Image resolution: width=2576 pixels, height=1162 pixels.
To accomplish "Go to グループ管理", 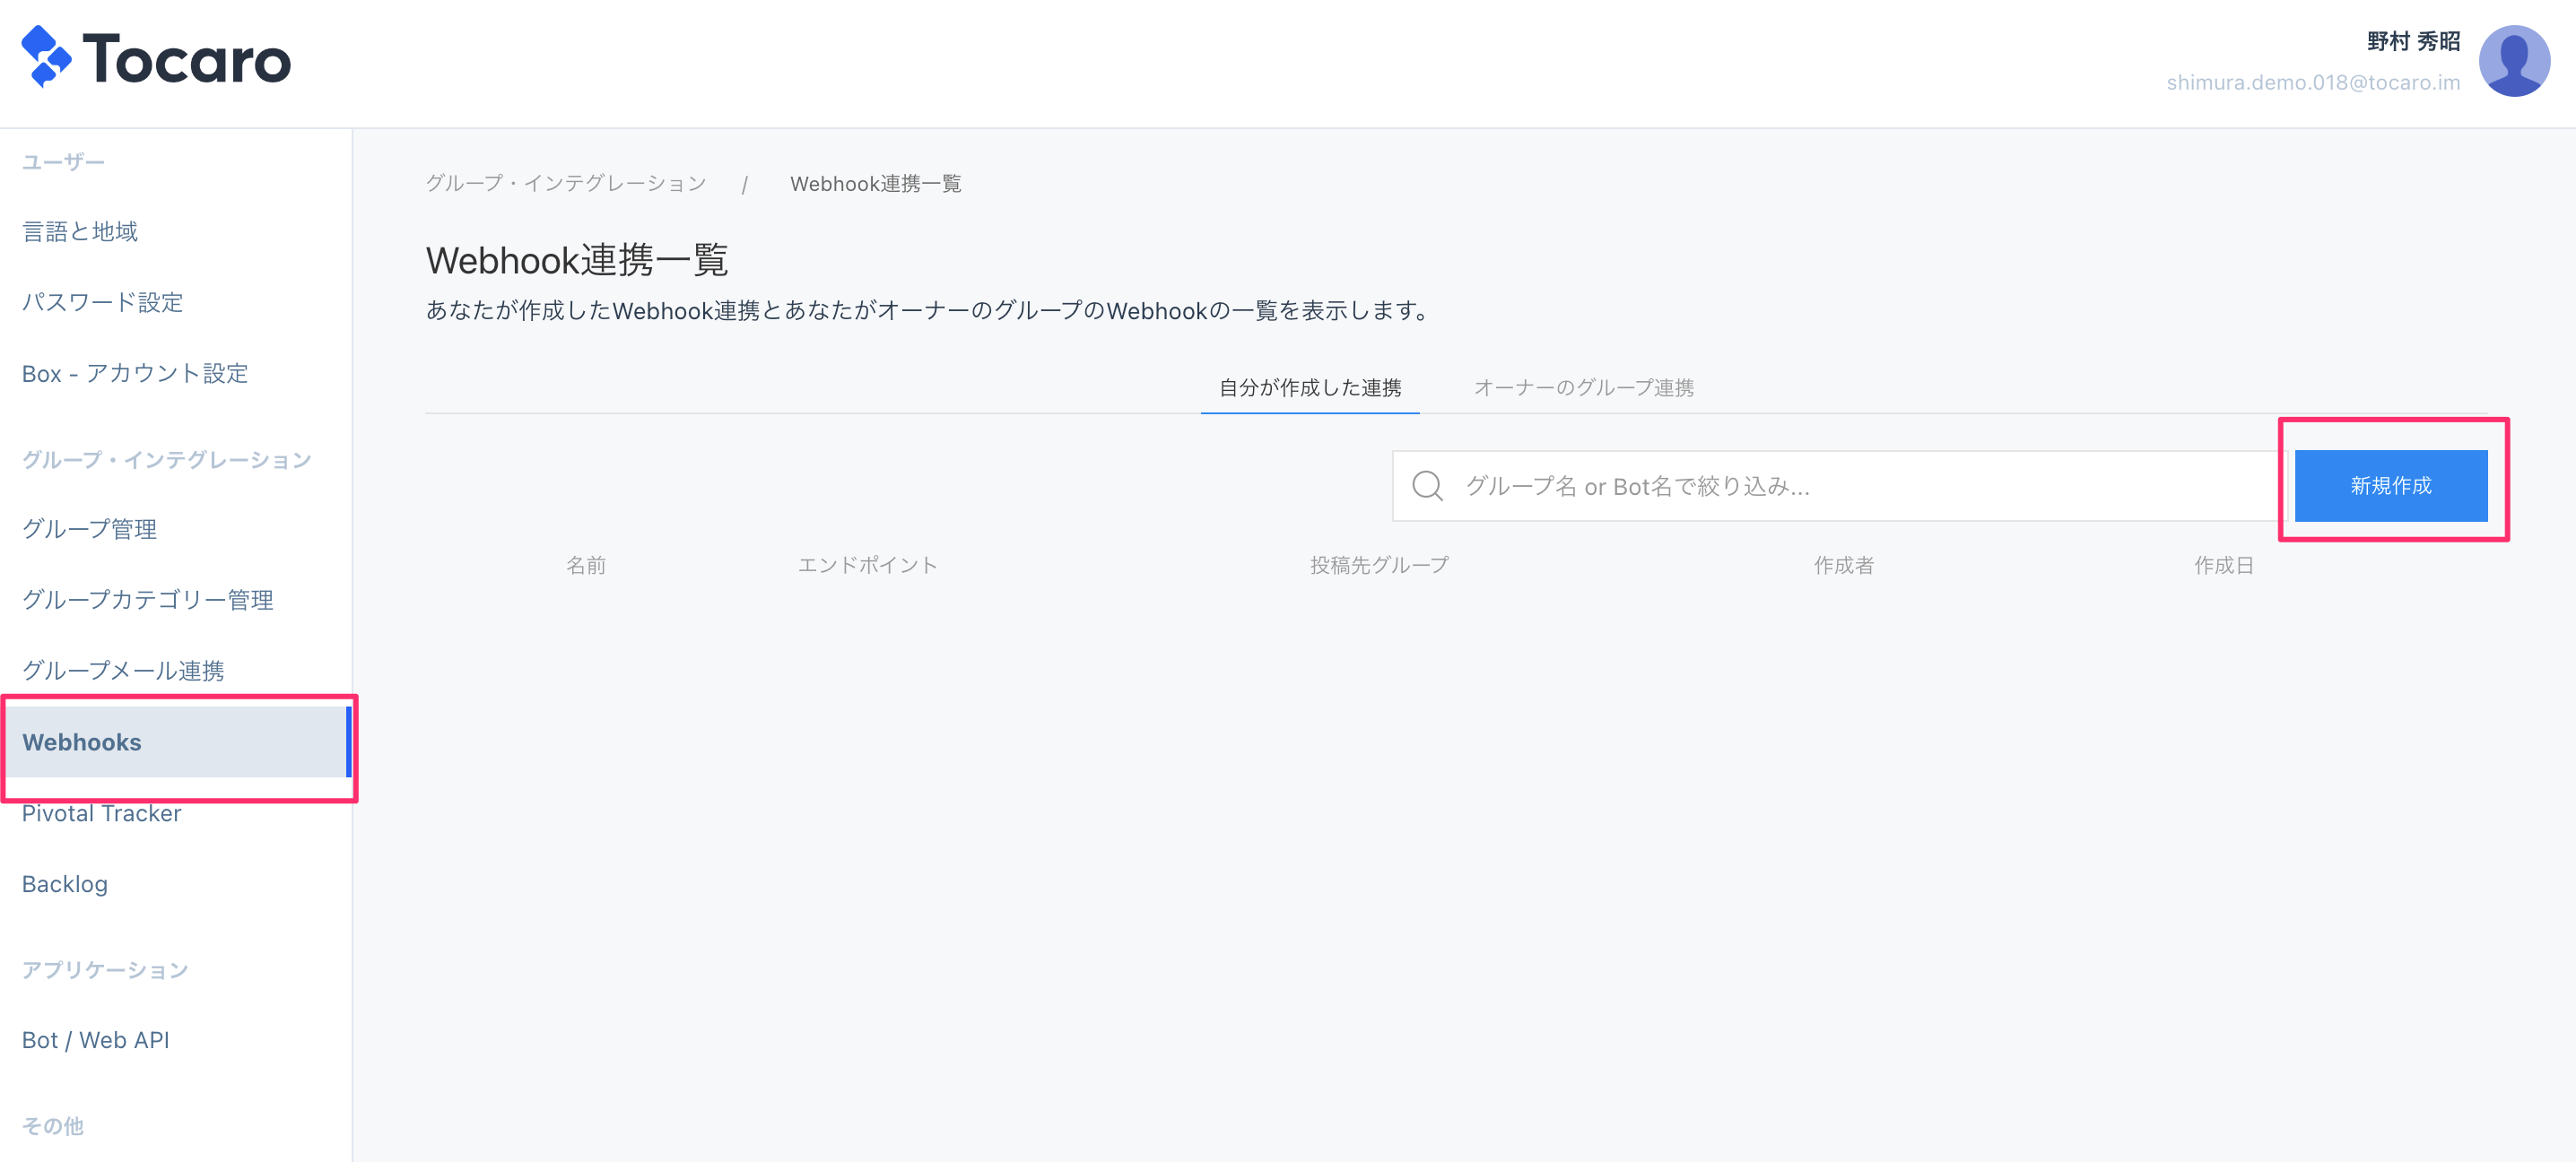I will pos(90,529).
